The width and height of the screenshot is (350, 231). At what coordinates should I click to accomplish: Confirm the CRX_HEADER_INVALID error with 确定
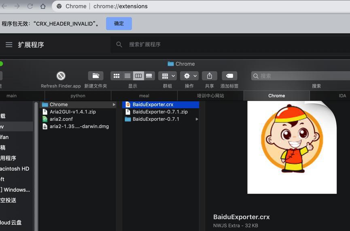(x=119, y=24)
